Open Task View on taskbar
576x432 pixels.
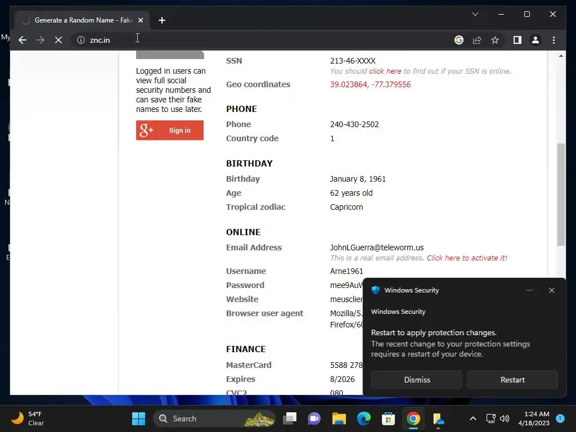click(290, 418)
